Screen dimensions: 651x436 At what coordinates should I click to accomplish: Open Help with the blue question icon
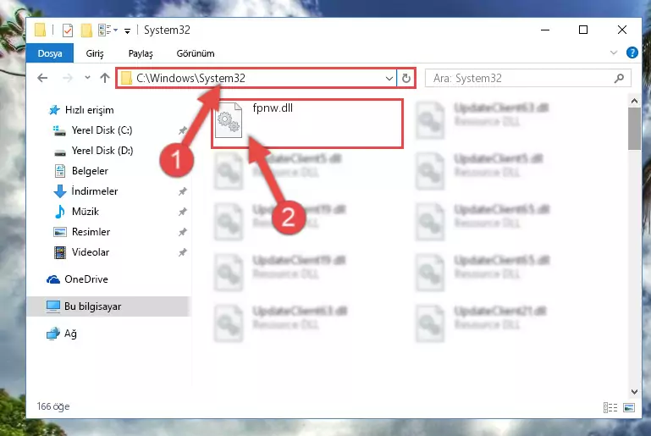[x=632, y=52]
